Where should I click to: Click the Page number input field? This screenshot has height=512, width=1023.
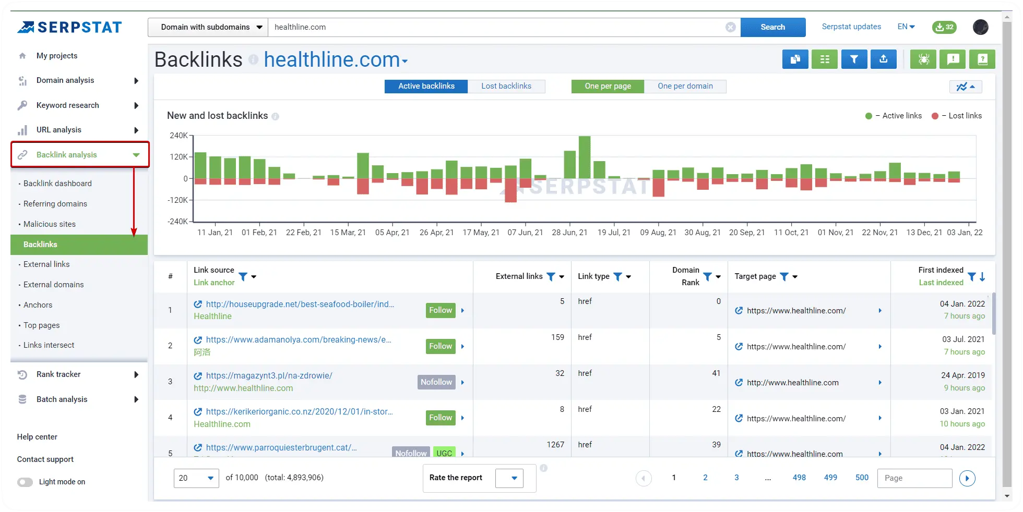tap(914, 478)
